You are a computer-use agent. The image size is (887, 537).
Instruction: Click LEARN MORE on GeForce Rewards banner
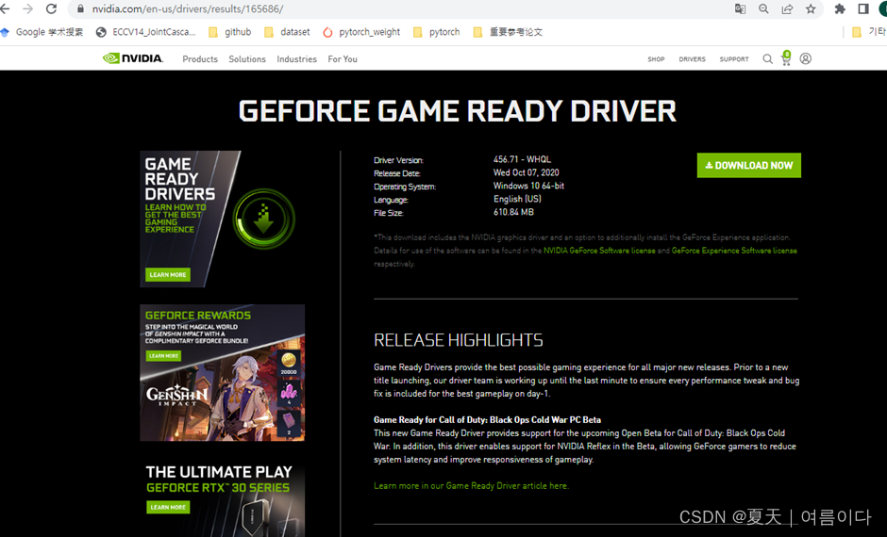pos(163,356)
